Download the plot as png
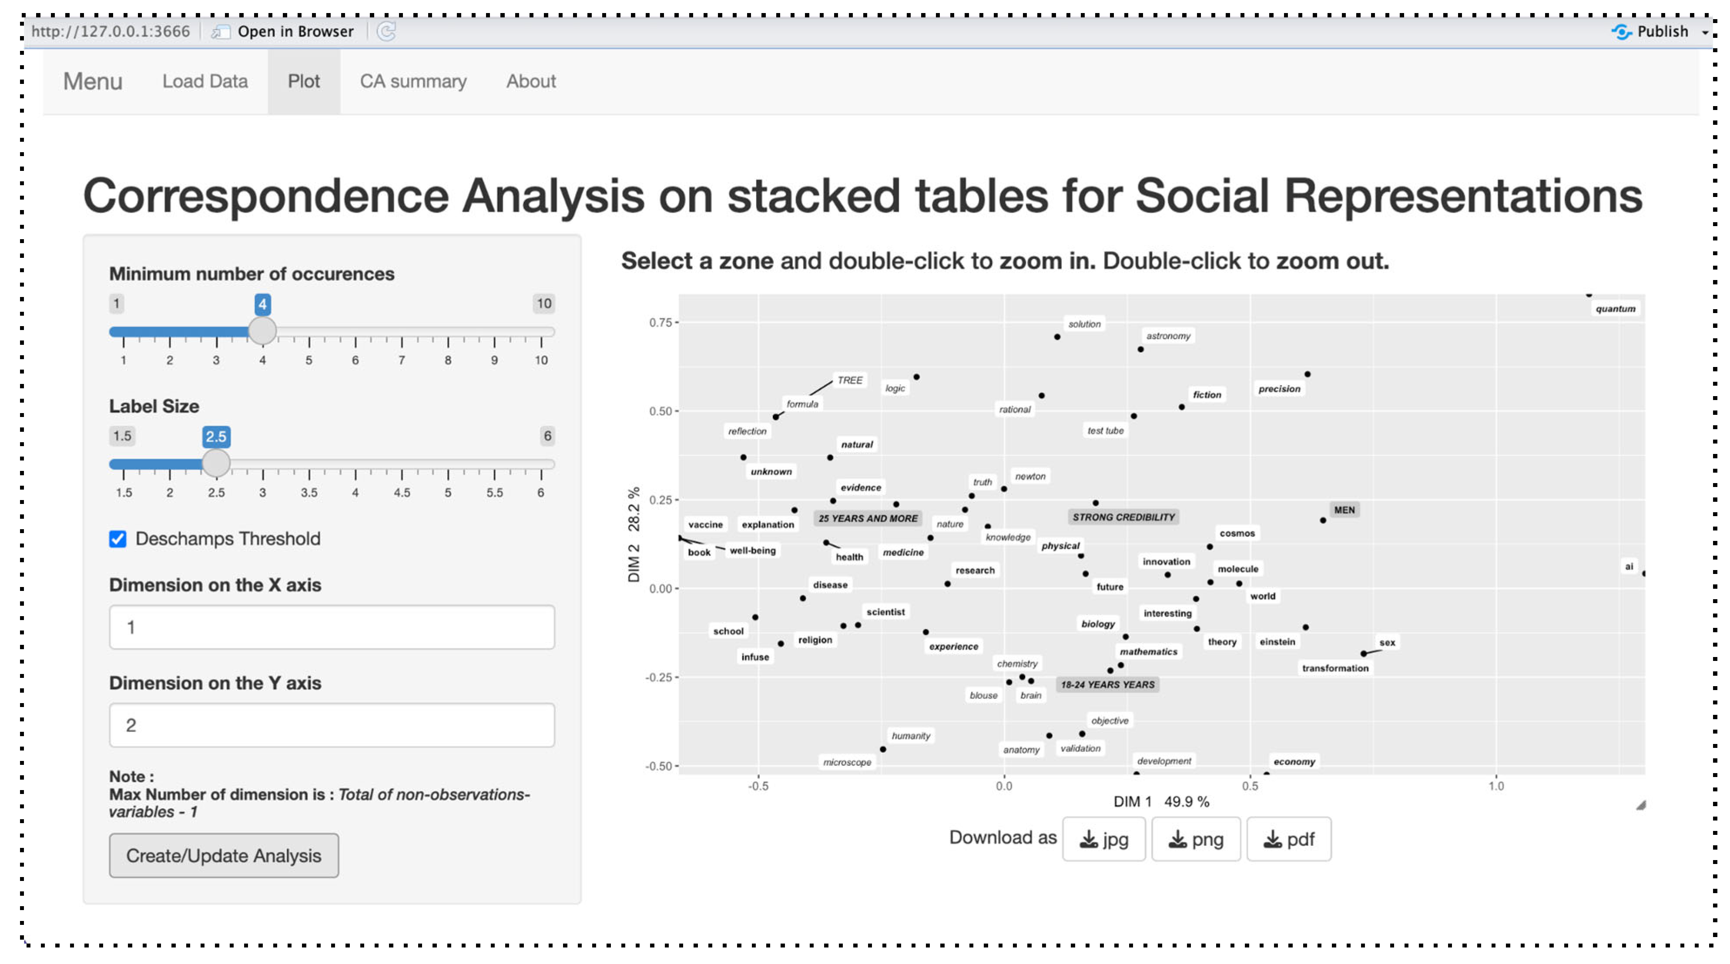This screenshot has height=964, width=1730. [1195, 839]
